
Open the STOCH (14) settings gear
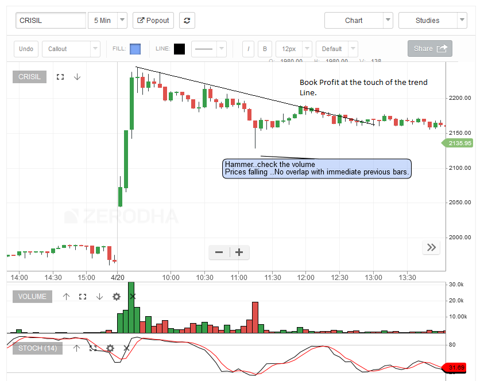(109, 348)
